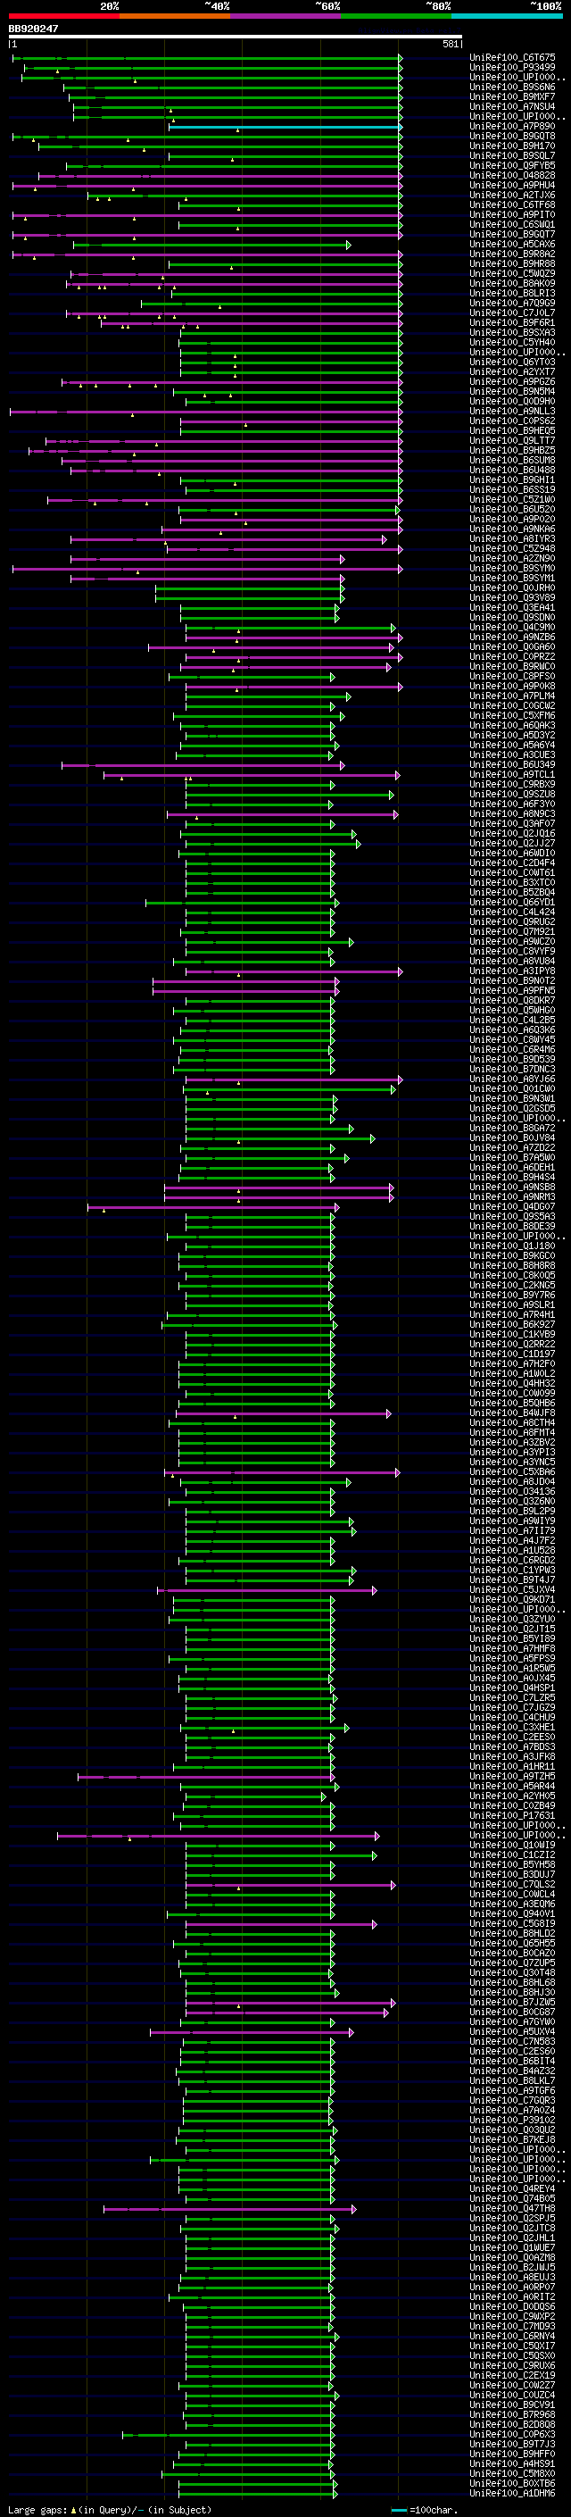571x2517 pixels.
Task: Select hit label UniRef100_B9R8A2
Action: point(512,254)
